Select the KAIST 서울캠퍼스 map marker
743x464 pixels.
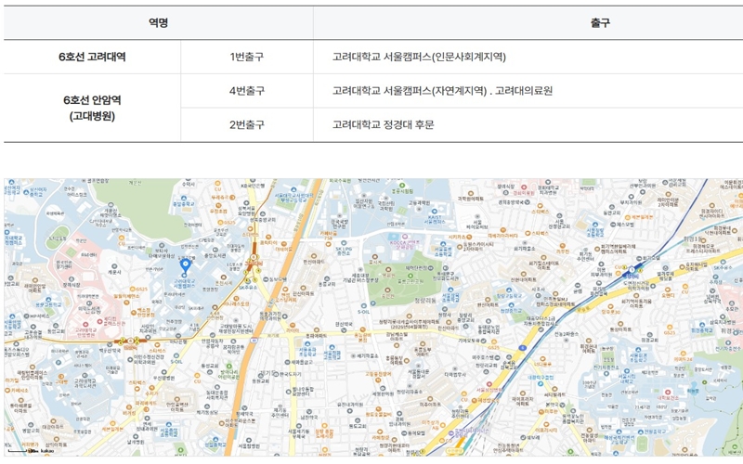point(435,219)
